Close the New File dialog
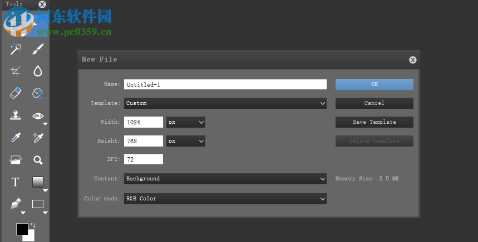478x242 pixels. click(413, 60)
